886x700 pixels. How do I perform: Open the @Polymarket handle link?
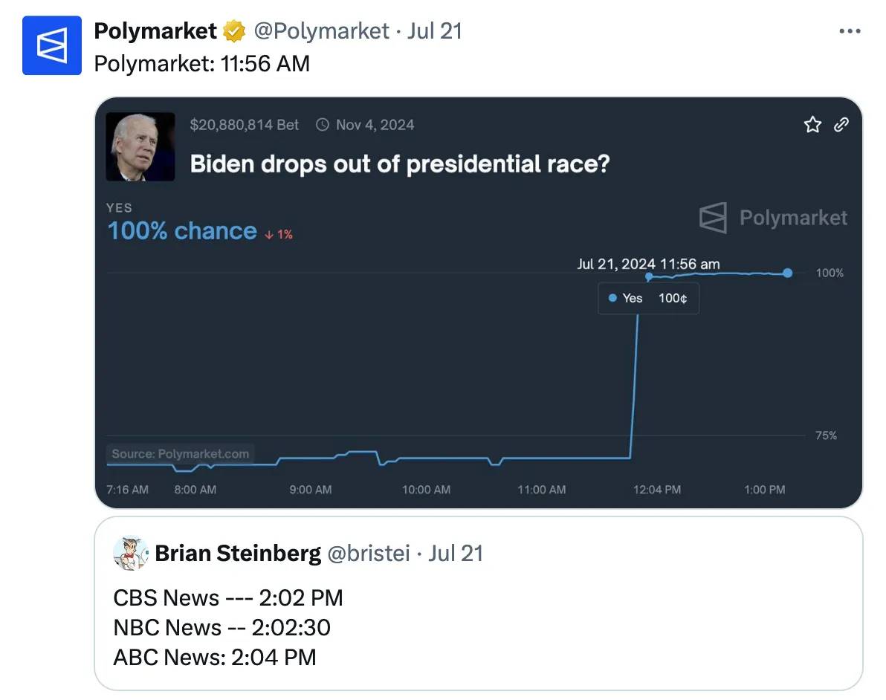tap(321, 31)
